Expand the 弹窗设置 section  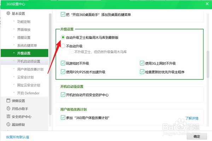(x=18, y=101)
